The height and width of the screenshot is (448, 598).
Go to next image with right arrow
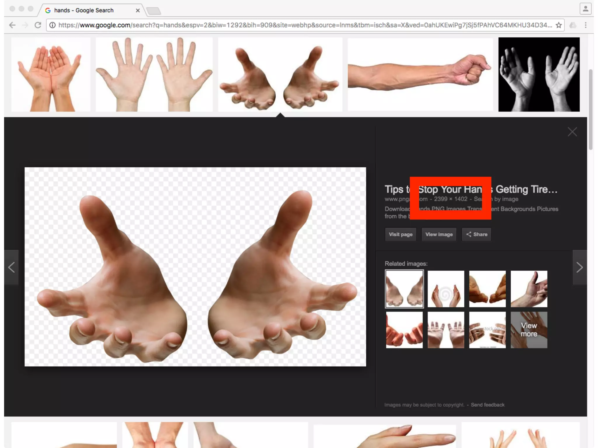[x=579, y=267]
